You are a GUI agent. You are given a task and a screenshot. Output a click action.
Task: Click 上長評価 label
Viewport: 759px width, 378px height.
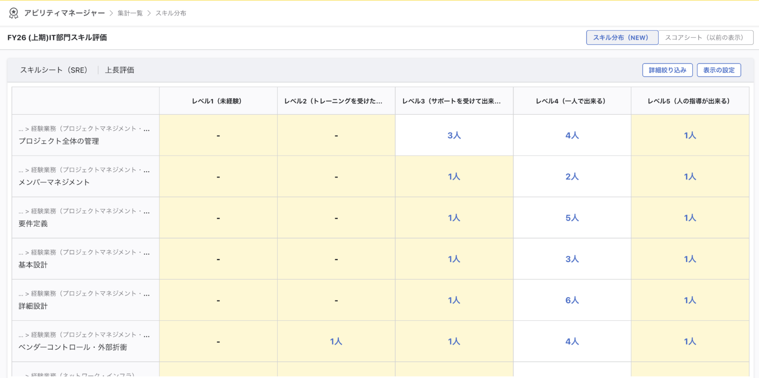click(x=120, y=70)
